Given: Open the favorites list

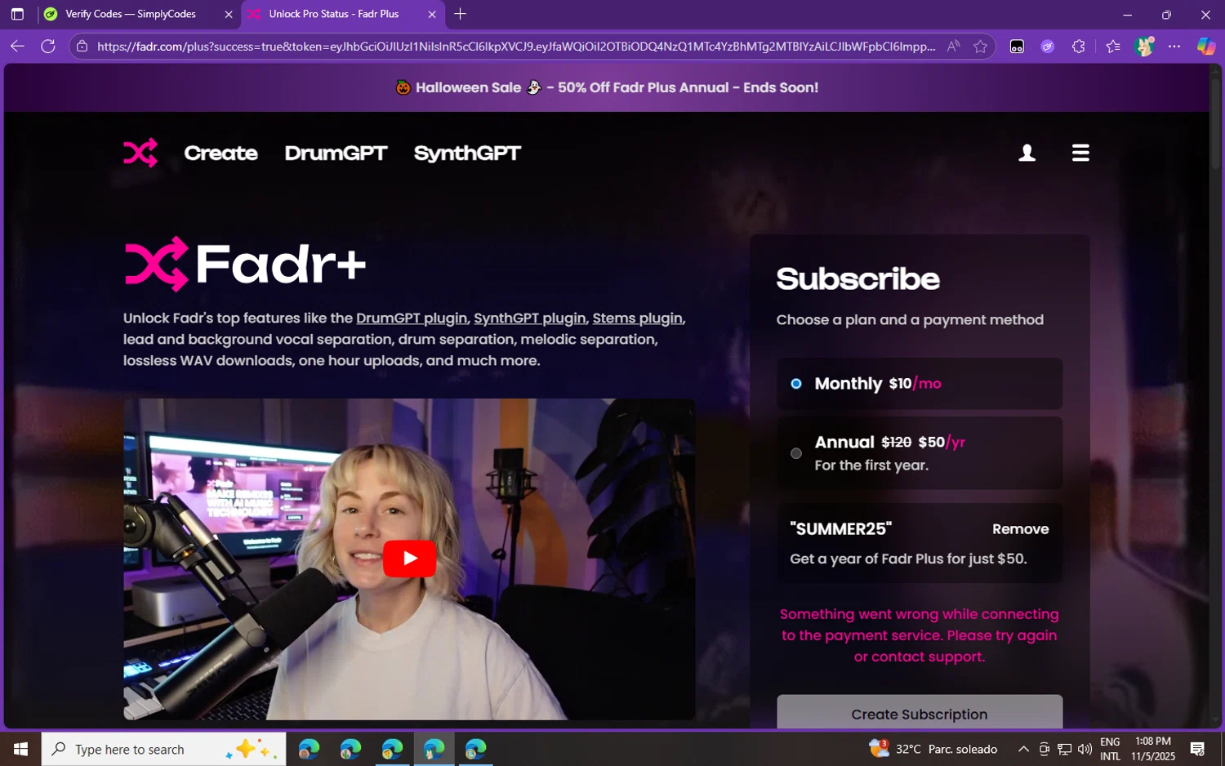Looking at the screenshot, I should [1112, 47].
